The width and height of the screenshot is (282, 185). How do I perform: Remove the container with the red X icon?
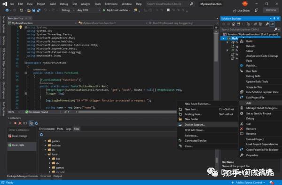tap(20, 123)
